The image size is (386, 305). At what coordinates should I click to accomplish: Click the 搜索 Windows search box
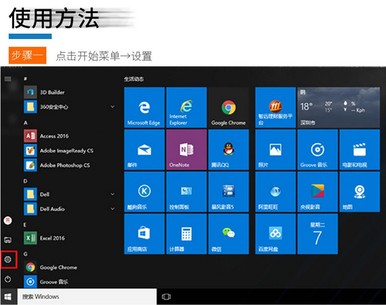[x=87, y=297]
